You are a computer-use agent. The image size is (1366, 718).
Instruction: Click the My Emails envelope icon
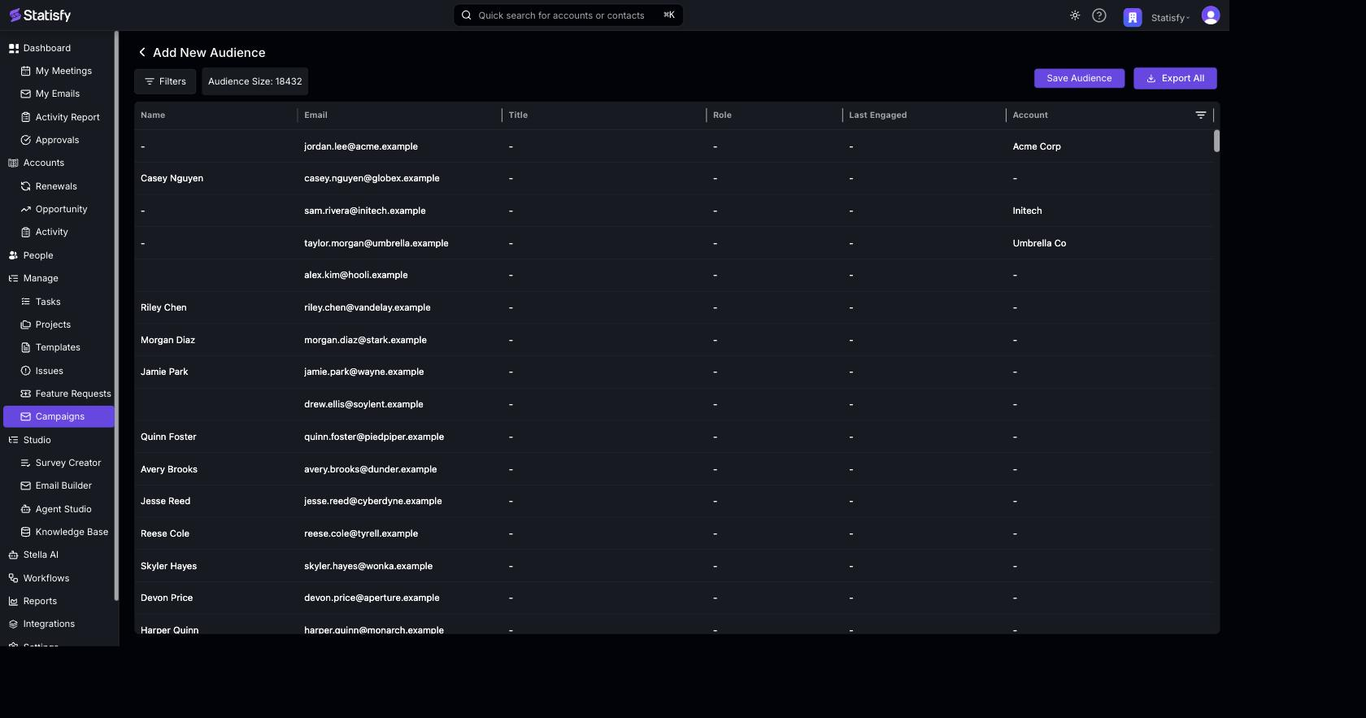point(25,94)
